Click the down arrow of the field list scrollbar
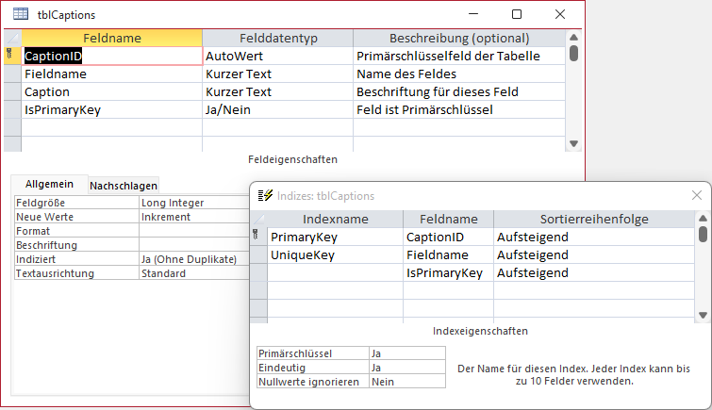Screen dimensions: 712x410 [573, 143]
